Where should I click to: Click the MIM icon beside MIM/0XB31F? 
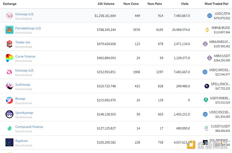pyautogui.click(x=205, y=44)
